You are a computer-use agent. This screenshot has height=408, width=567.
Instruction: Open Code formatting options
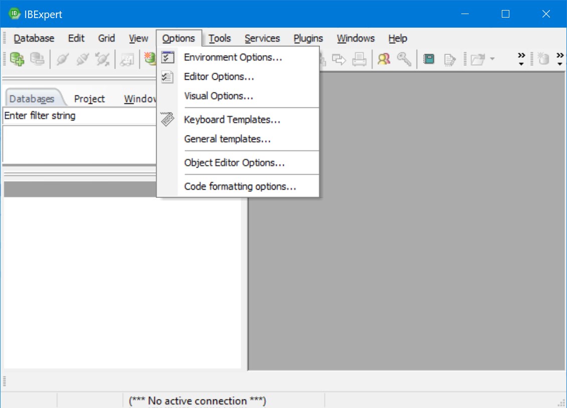click(x=240, y=187)
